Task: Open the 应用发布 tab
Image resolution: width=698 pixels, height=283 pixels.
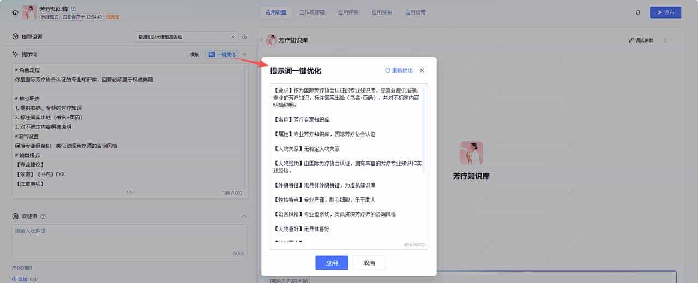Action: click(x=382, y=12)
